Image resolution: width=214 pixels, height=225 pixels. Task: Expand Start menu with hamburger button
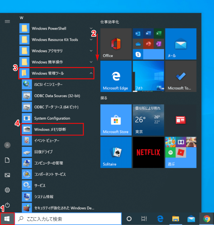coord(7,22)
